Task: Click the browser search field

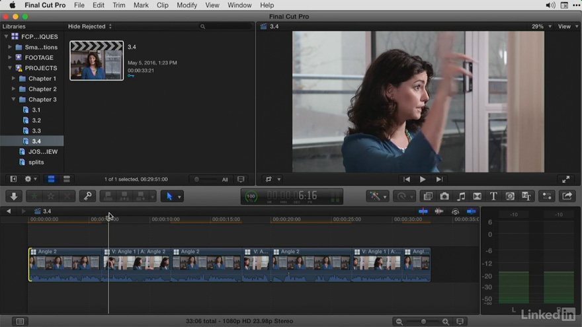Action: (226, 26)
